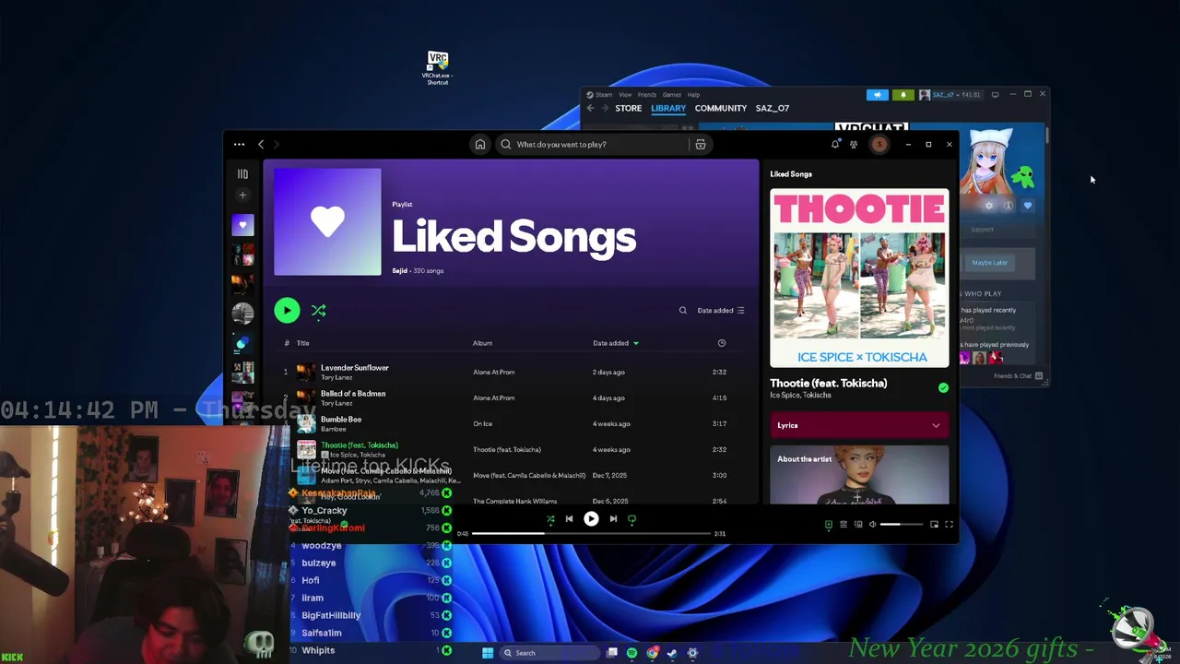1180x664 pixels.
Task: Open Spotify miniplayer icon
Action: 934,524
